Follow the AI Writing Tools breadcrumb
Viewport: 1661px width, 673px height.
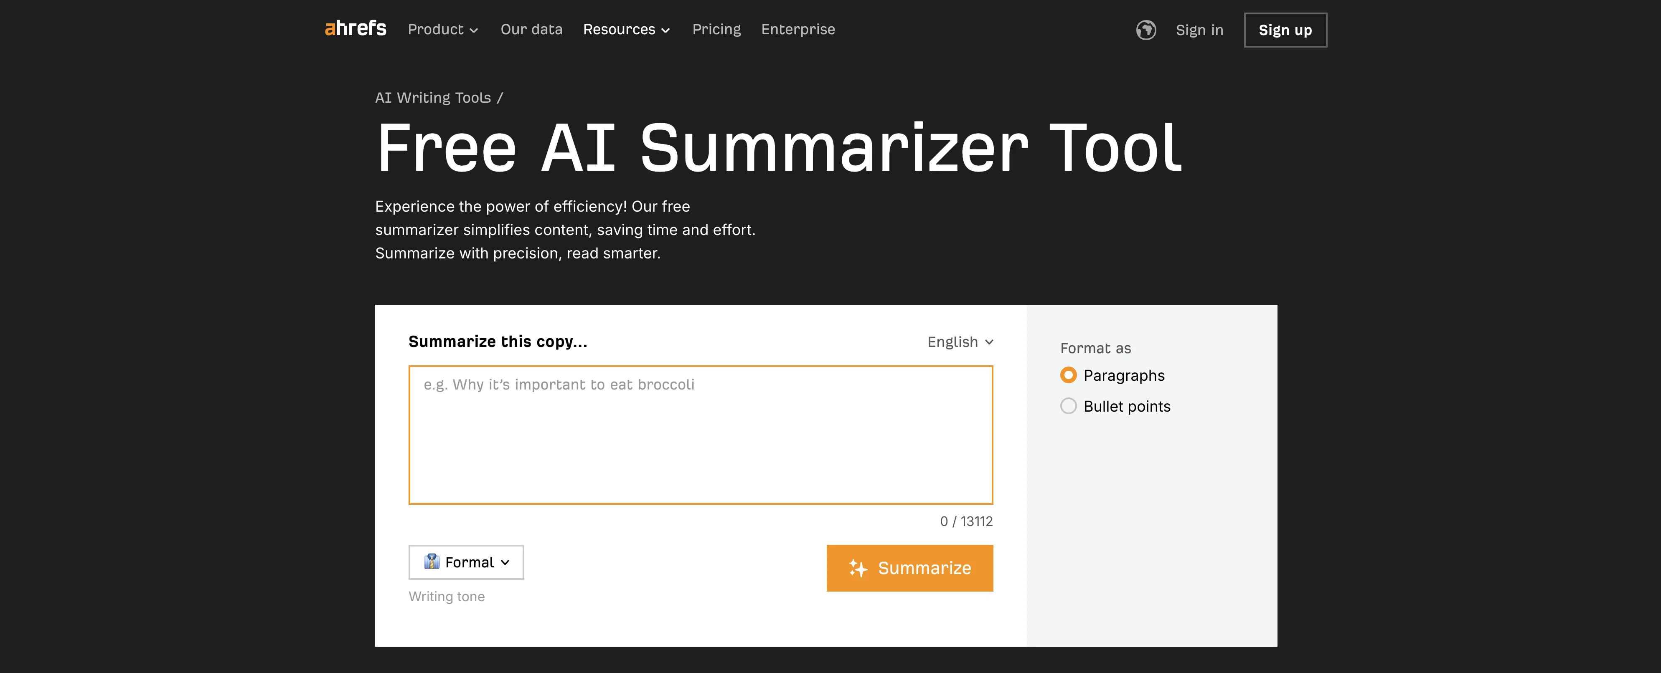433,97
